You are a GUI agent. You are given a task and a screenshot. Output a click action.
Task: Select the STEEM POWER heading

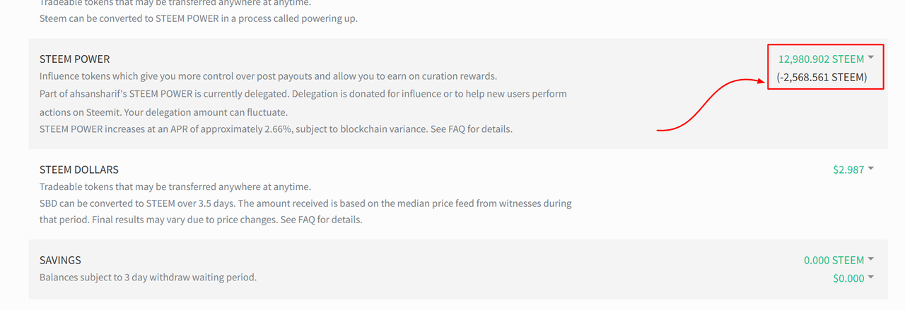(x=74, y=59)
